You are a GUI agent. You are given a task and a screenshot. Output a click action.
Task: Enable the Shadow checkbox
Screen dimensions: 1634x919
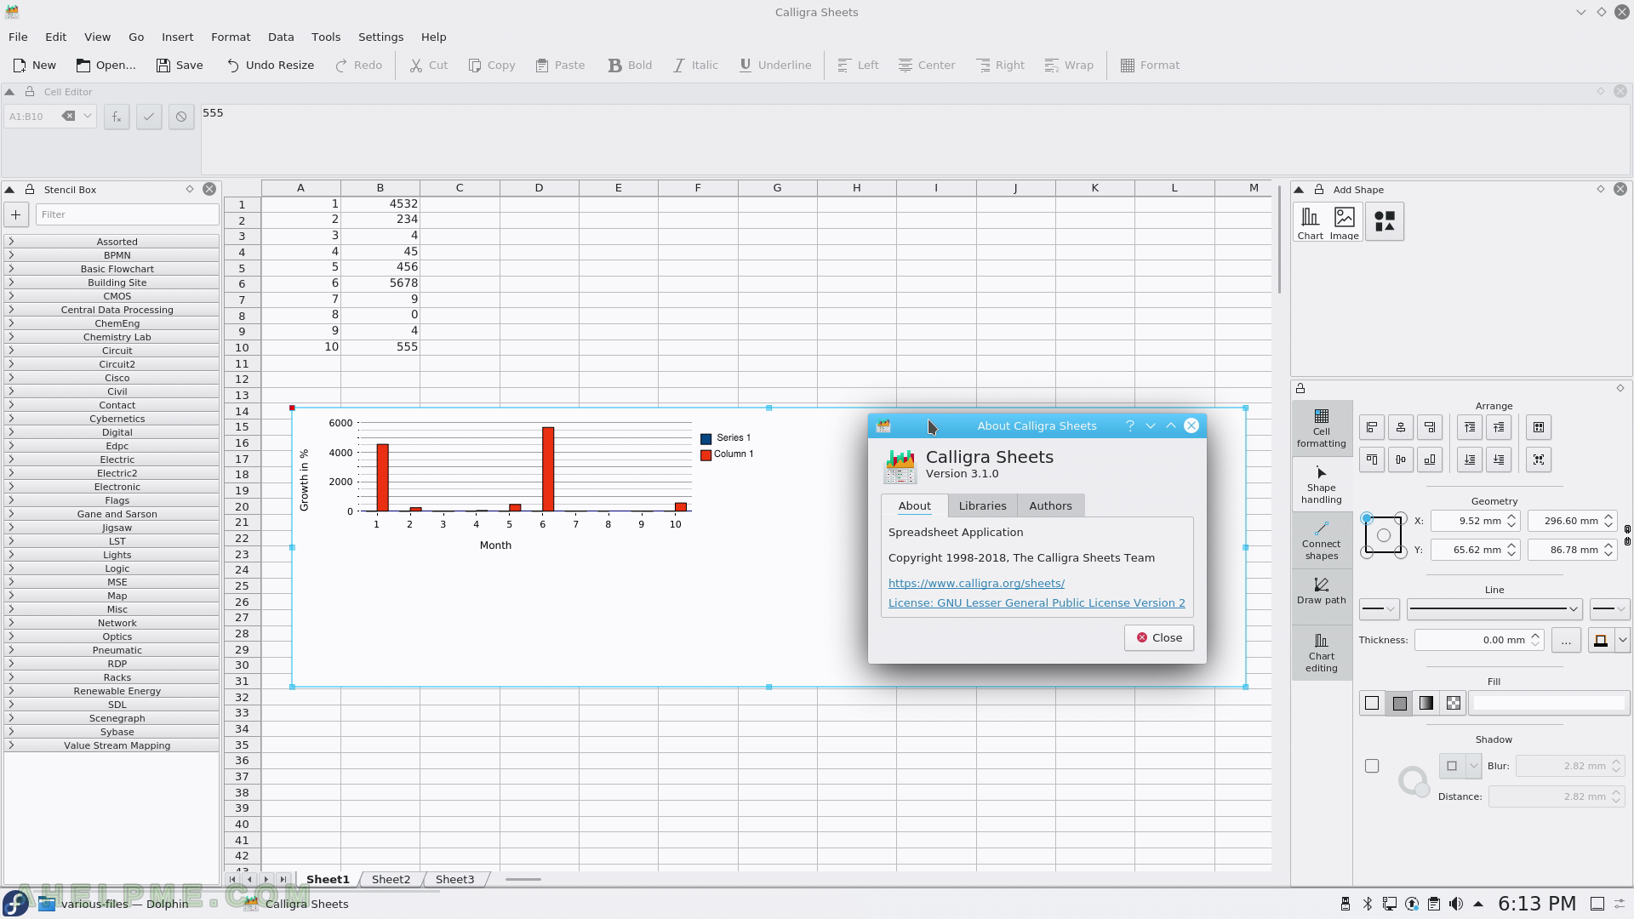tap(1372, 766)
